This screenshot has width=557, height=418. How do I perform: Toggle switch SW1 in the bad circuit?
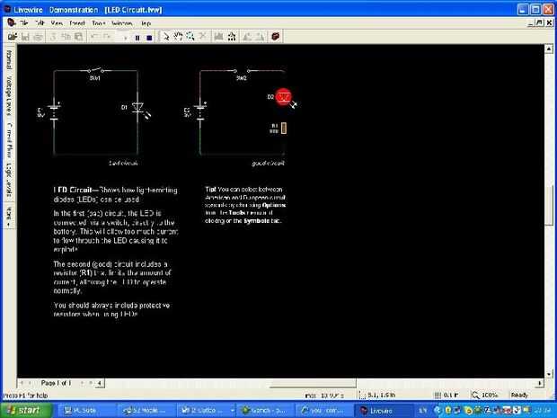[95, 71]
